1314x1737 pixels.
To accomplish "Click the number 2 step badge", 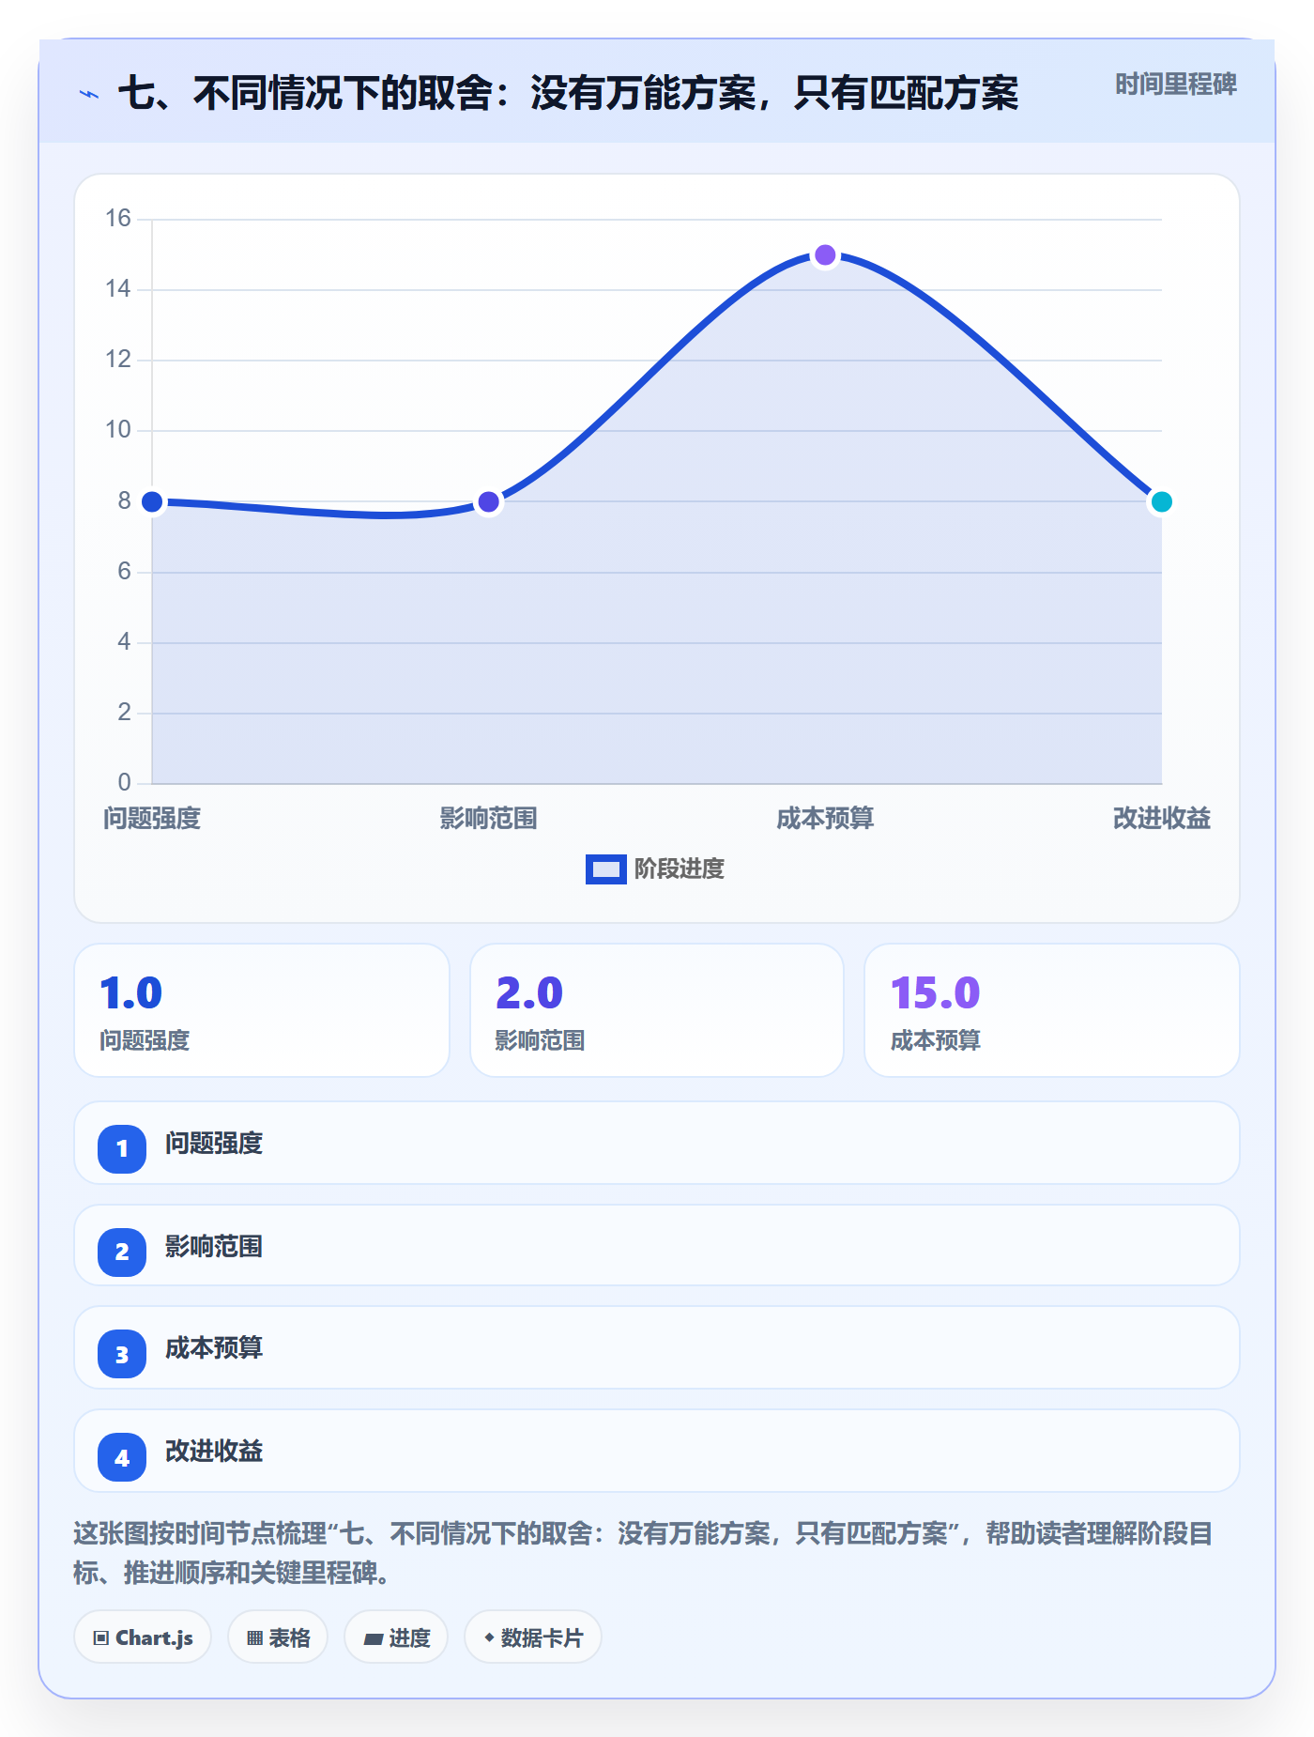I will (122, 1252).
